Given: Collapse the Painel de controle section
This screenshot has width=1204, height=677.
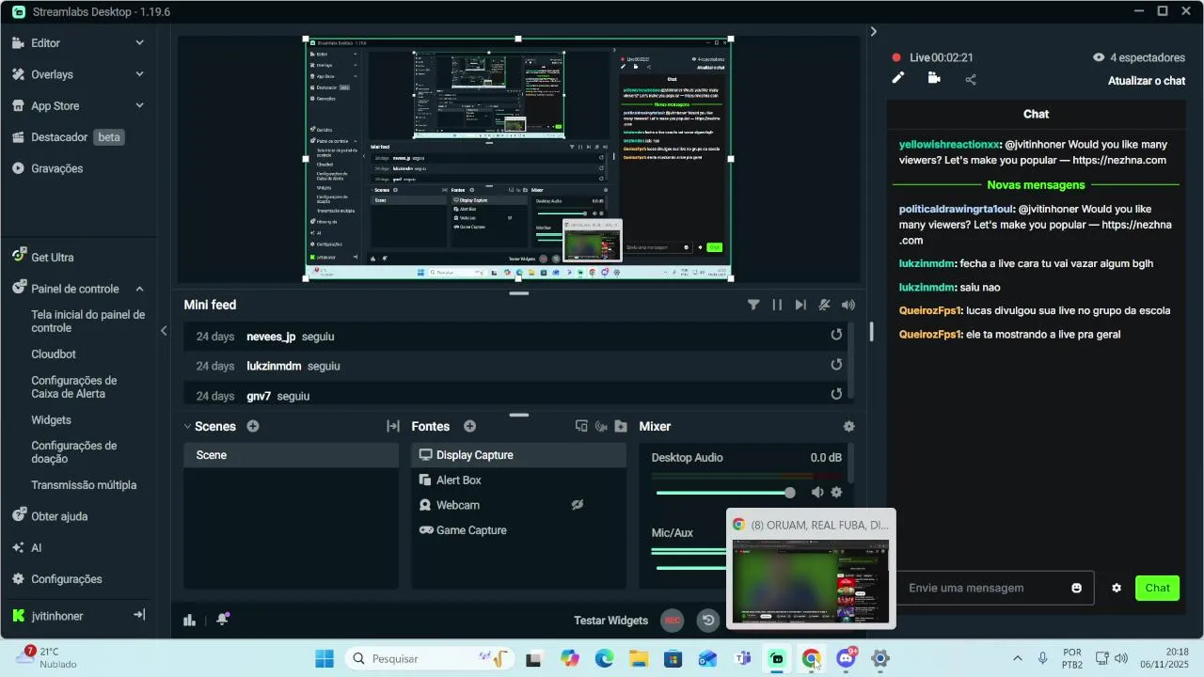Looking at the screenshot, I should (139, 289).
